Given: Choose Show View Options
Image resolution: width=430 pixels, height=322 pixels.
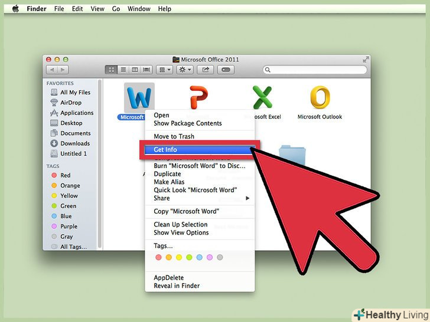Looking at the screenshot, I should (200, 233).
